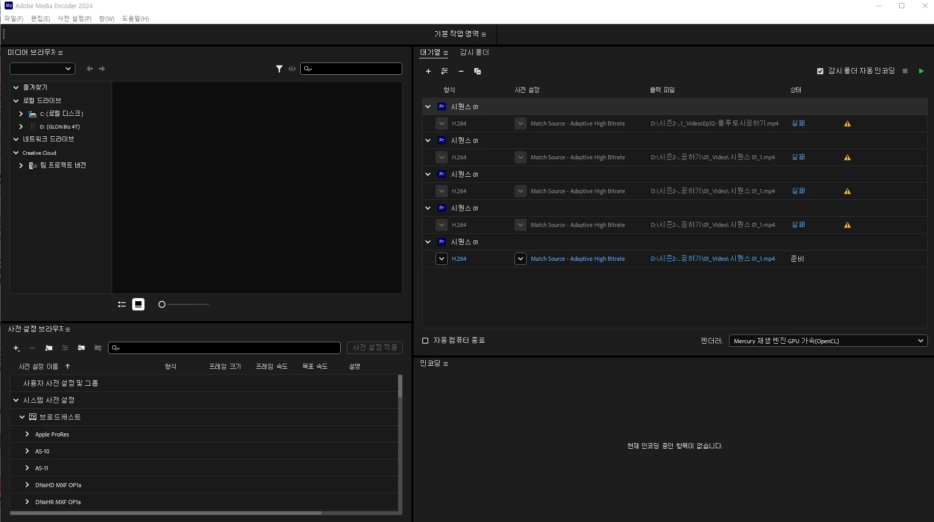The height and width of the screenshot is (522, 934).
Task: Click the media browser search field
Action: click(351, 69)
